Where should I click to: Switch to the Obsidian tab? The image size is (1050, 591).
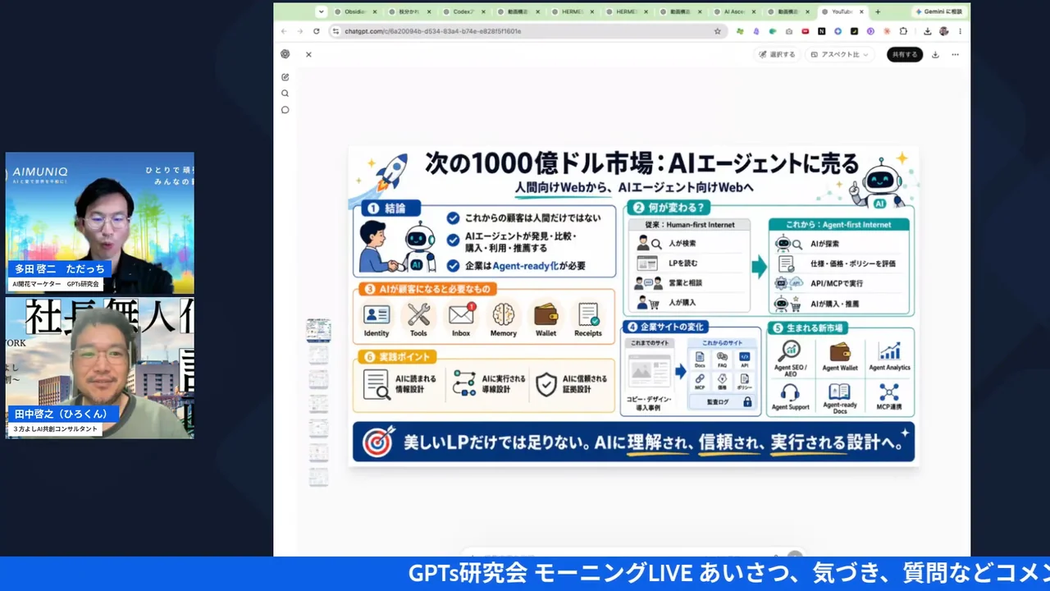356,11
